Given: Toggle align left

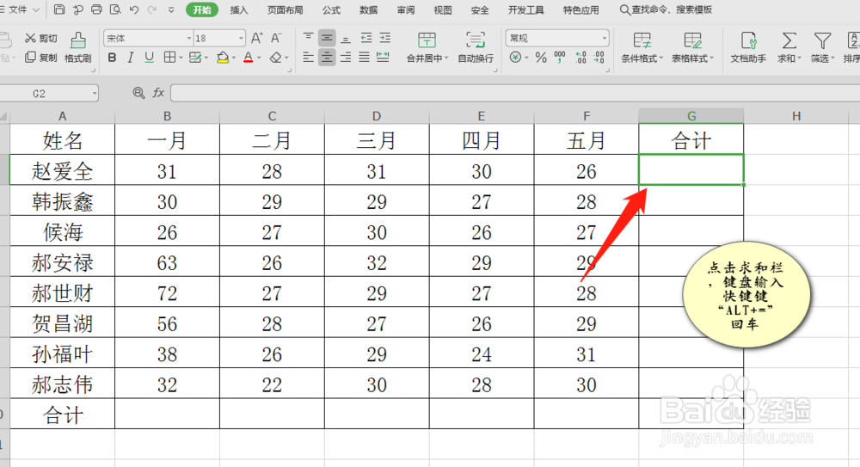Looking at the screenshot, I should pos(308,57).
